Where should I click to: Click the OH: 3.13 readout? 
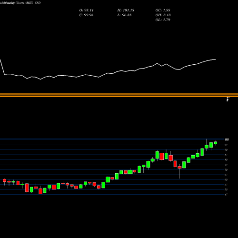[x=163, y=15]
